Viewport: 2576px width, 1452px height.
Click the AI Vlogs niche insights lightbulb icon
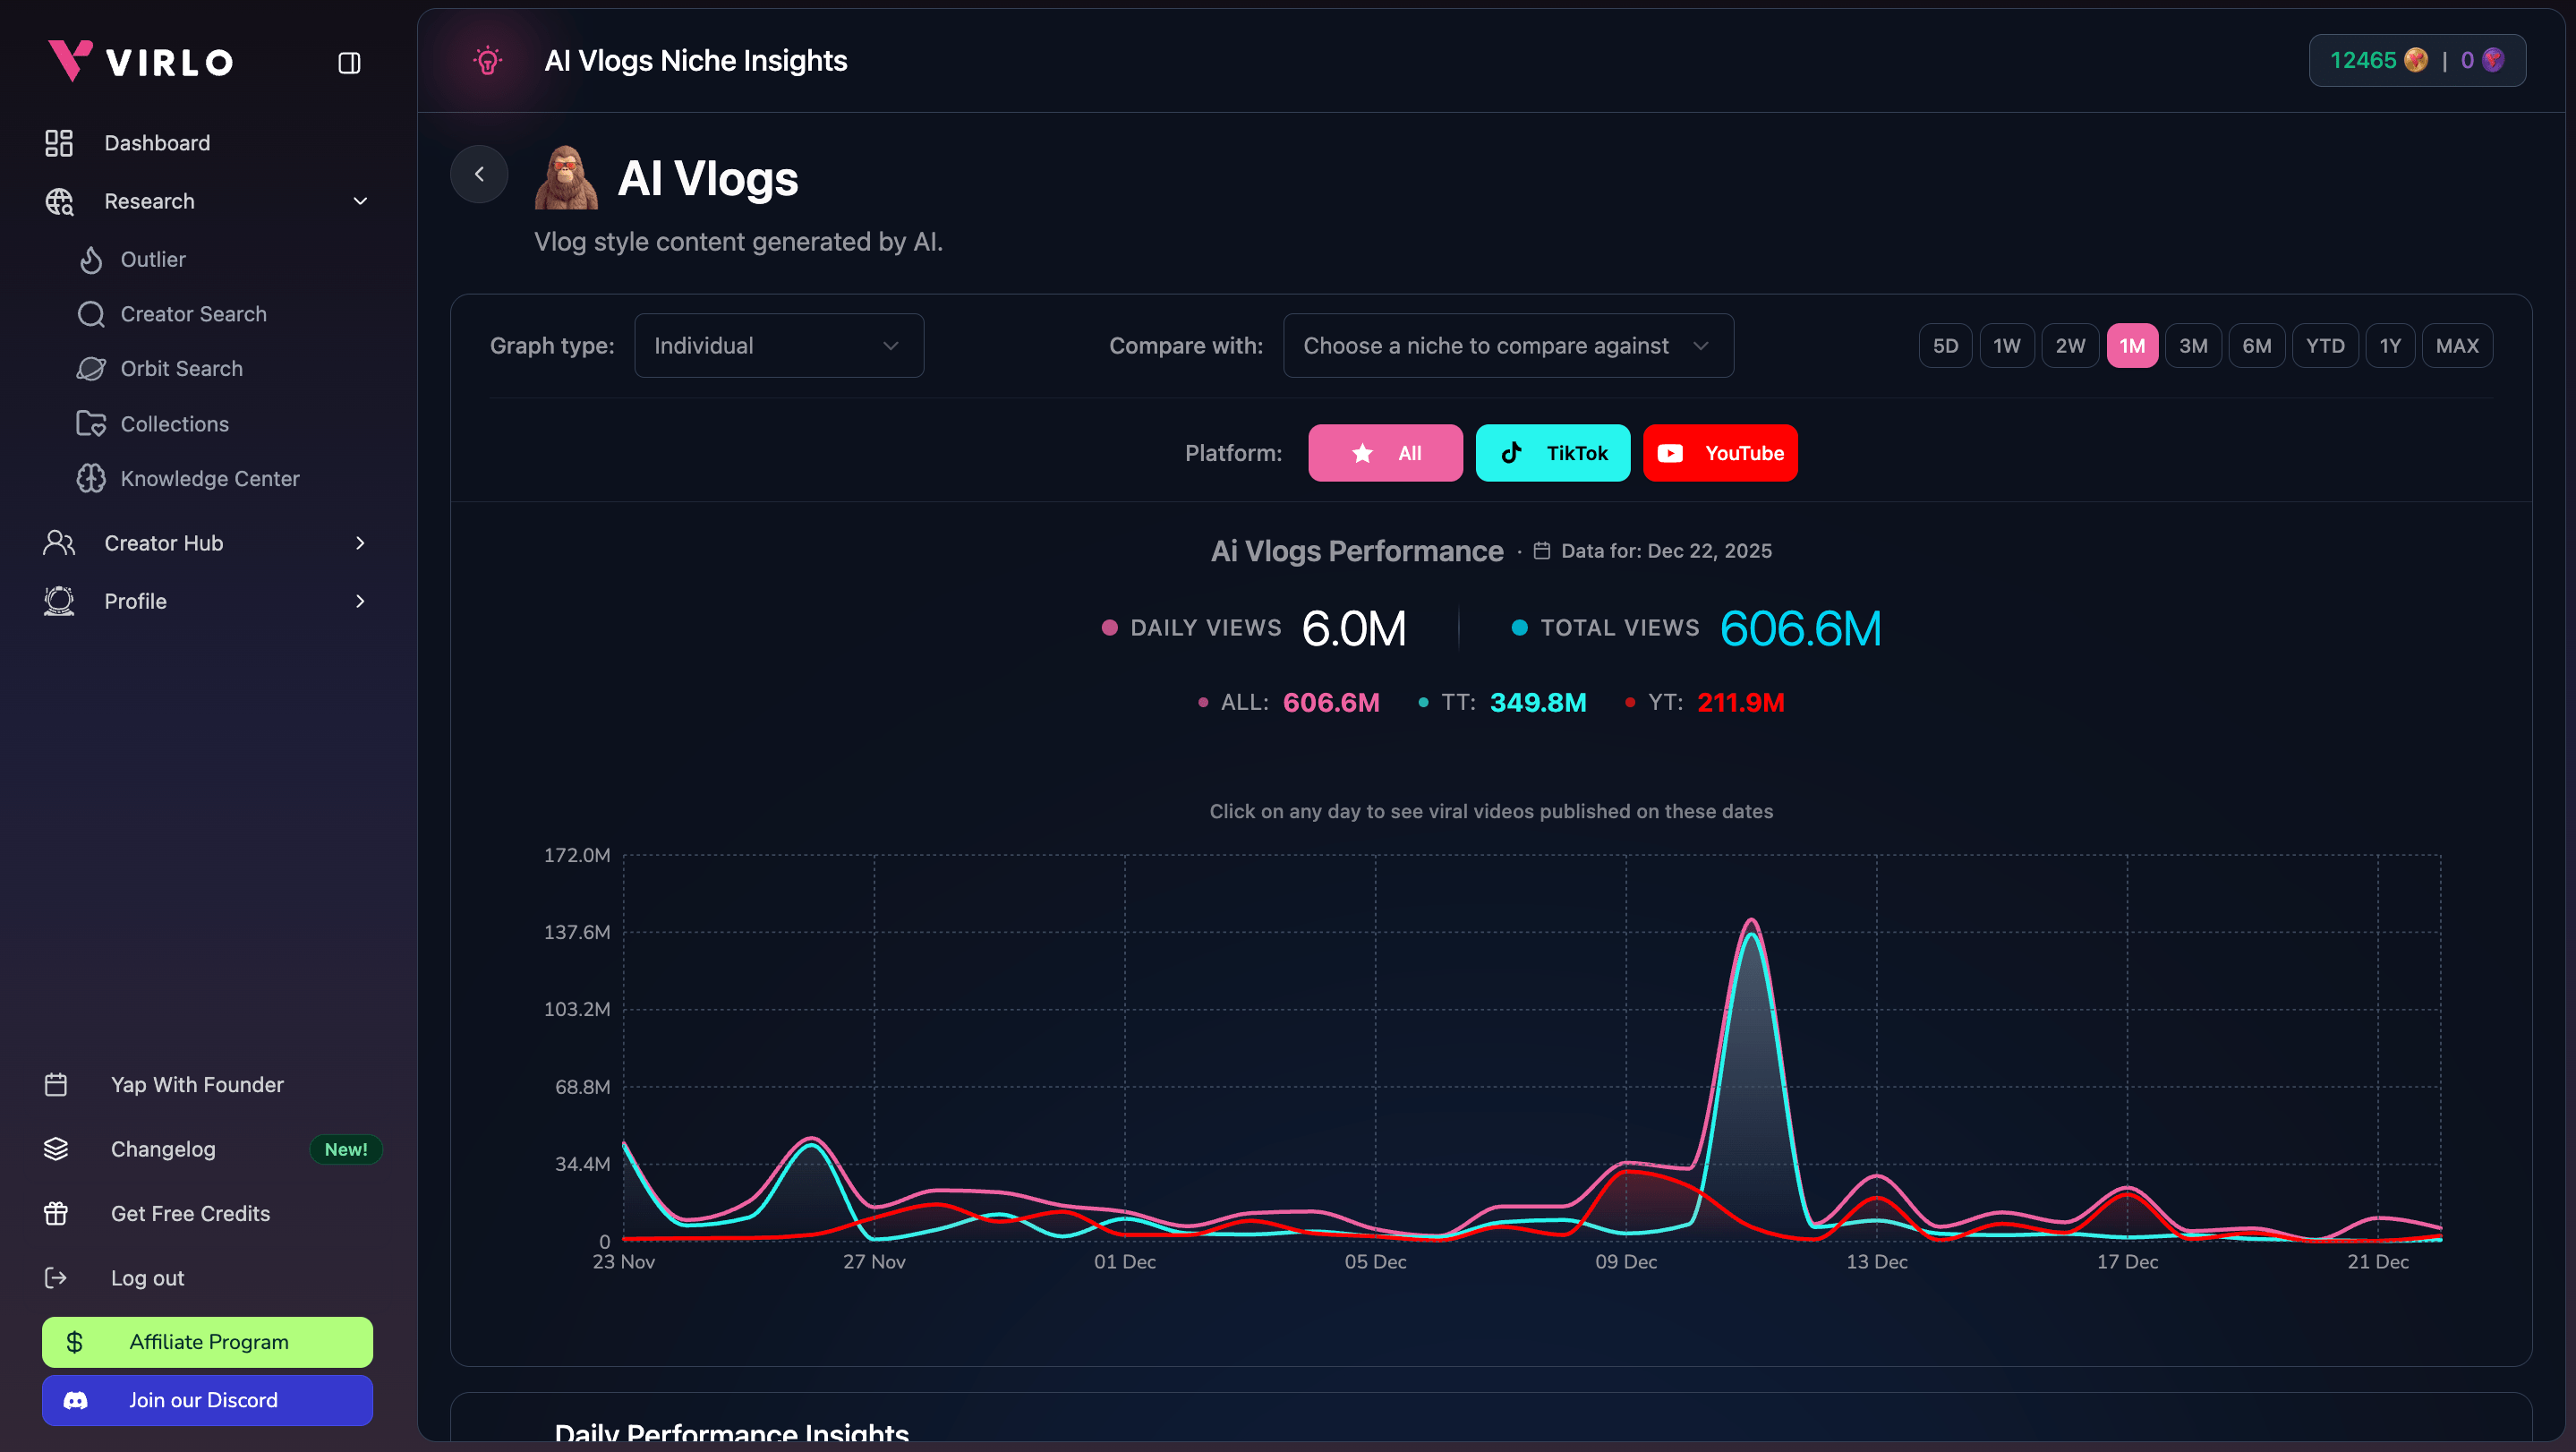[x=488, y=60]
